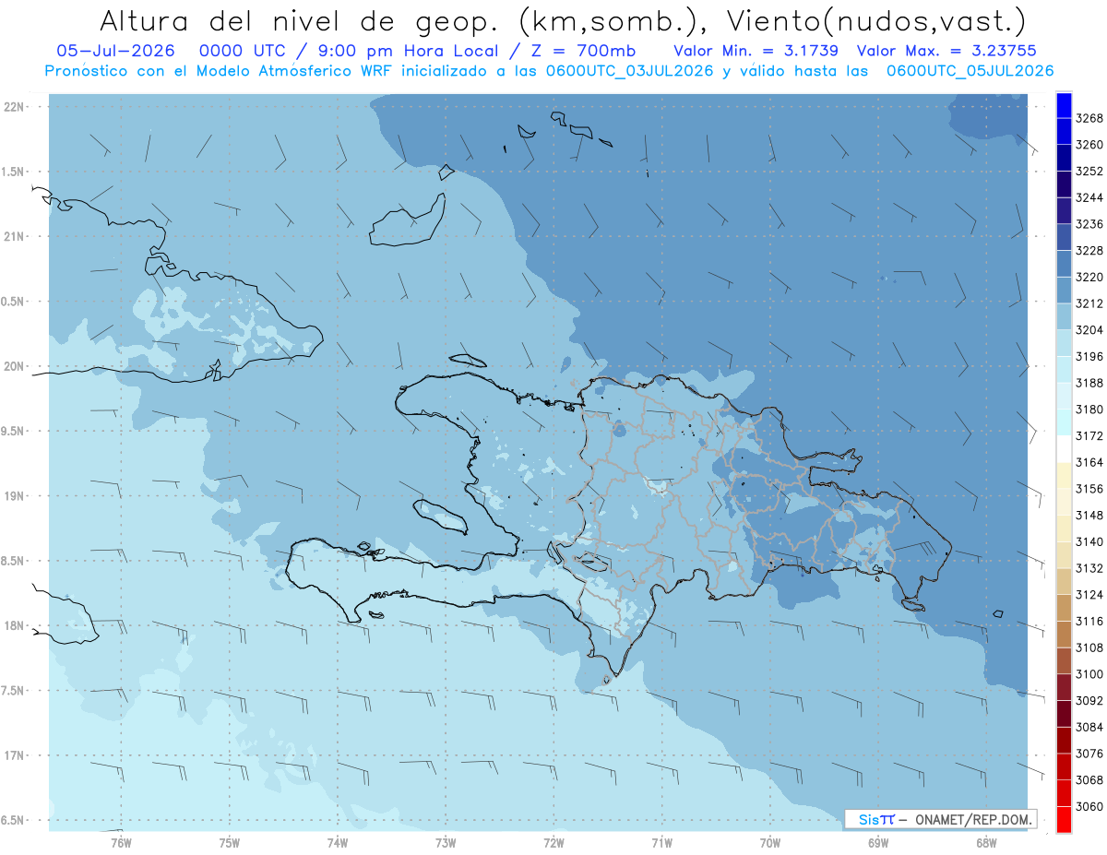Pick the legend swatch between 3212 and 3204
The height and width of the screenshot is (855, 1107).
pyautogui.click(x=1064, y=316)
